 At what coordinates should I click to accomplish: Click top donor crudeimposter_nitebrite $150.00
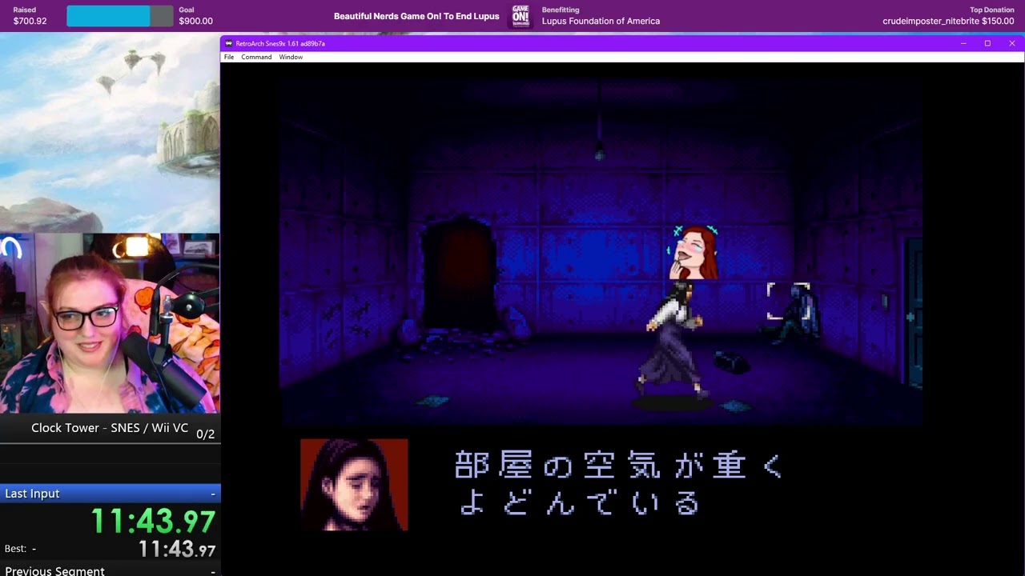[x=948, y=21]
